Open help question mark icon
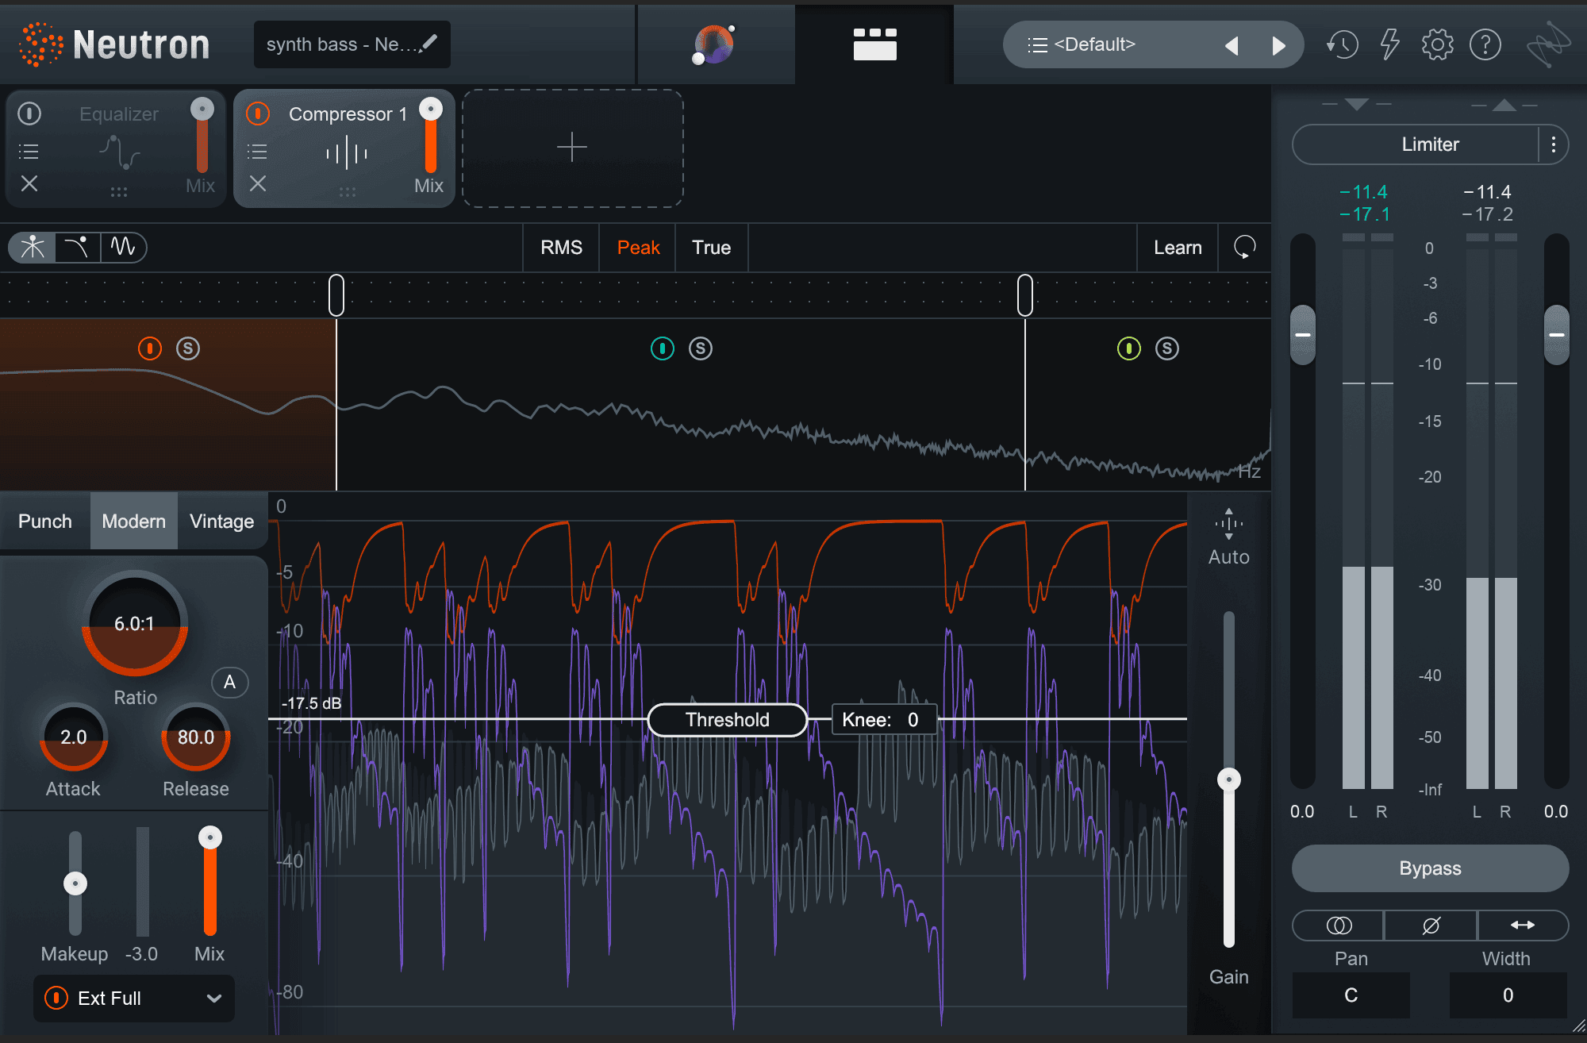Screen dimensions: 1587x1043 tap(1485, 44)
